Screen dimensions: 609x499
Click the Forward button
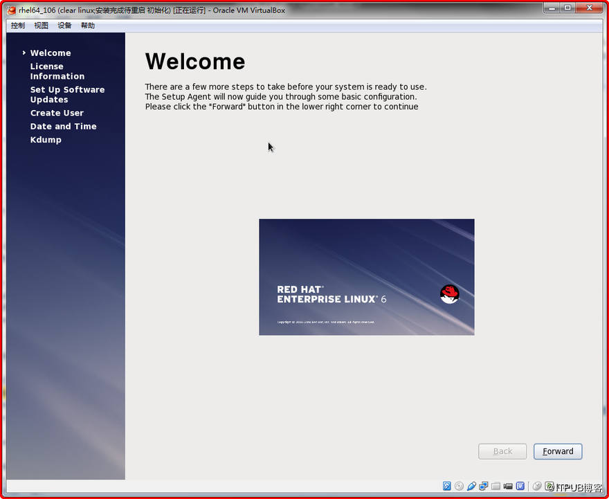558,451
